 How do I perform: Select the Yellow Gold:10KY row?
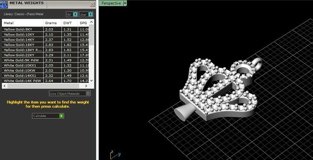point(45,34)
